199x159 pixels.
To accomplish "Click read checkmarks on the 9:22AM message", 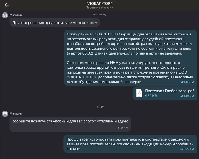I will point(182,149).
